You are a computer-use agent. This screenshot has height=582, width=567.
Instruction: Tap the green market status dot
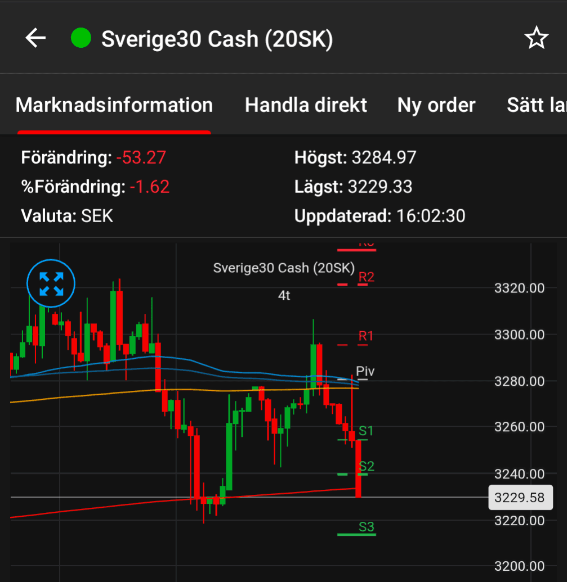coord(81,38)
